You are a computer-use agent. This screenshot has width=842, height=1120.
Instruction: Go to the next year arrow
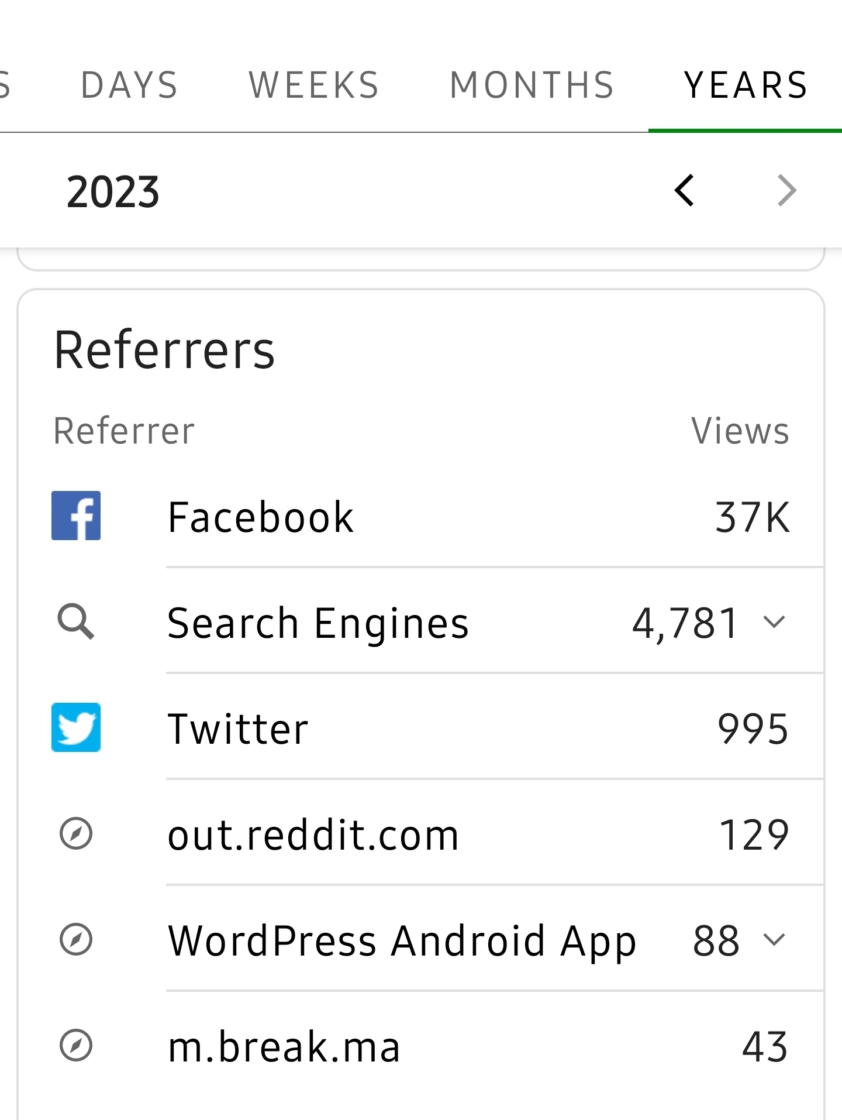[x=787, y=191]
